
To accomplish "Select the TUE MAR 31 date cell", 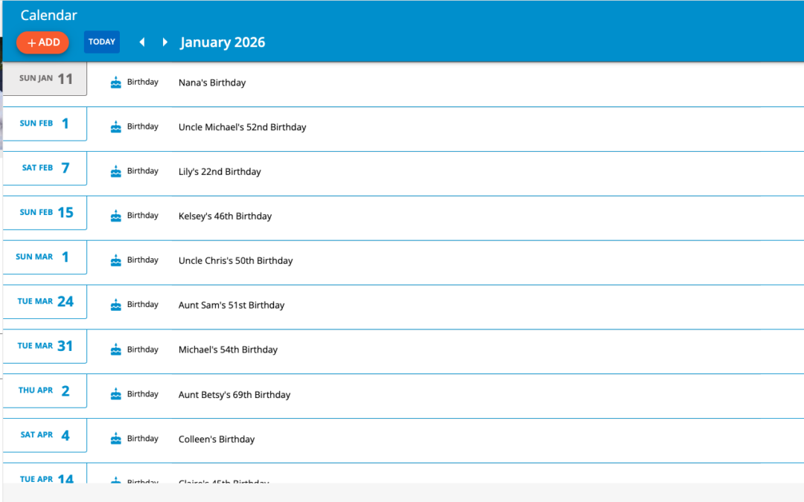I will [x=45, y=346].
